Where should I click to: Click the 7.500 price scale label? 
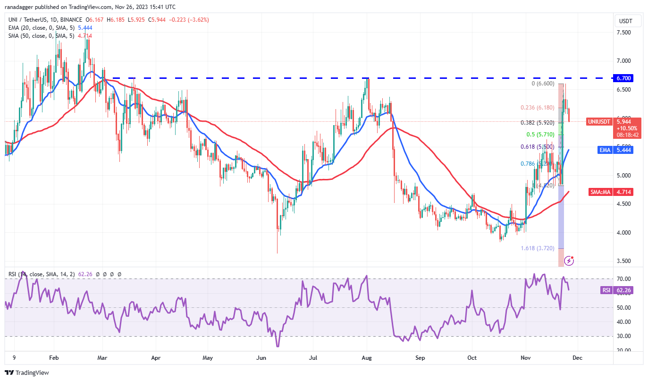tap(625, 33)
